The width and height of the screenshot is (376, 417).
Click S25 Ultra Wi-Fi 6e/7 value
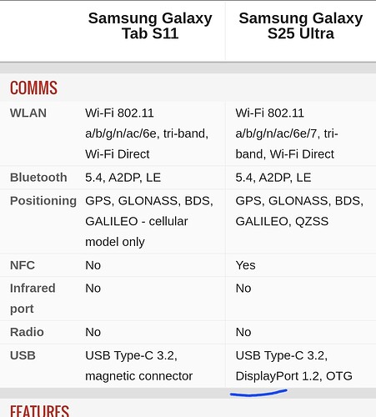click(x=287, y=133)
